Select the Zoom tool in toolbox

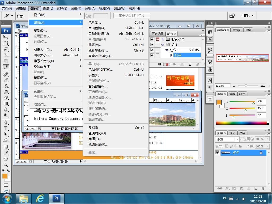[x=6, y=165]
